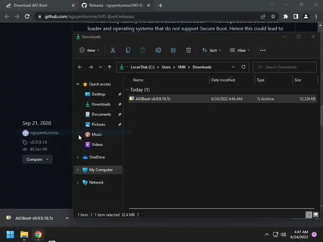The height and width of the screenshot is (242, 323).
Task: Click the Delete trash icon in Explorer
Action: tap(189, 50)
